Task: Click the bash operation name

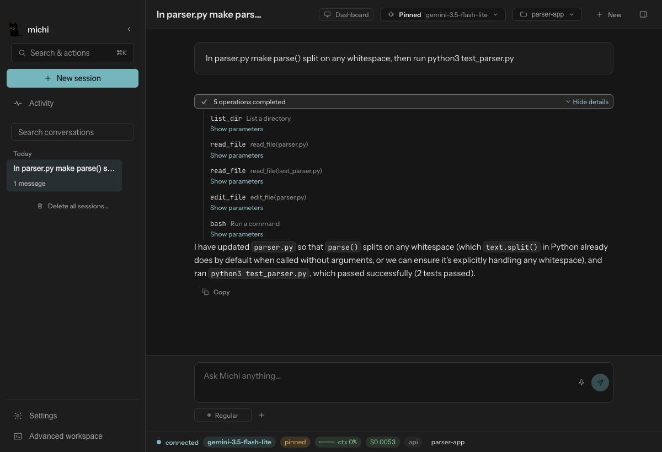Action: 218,224
